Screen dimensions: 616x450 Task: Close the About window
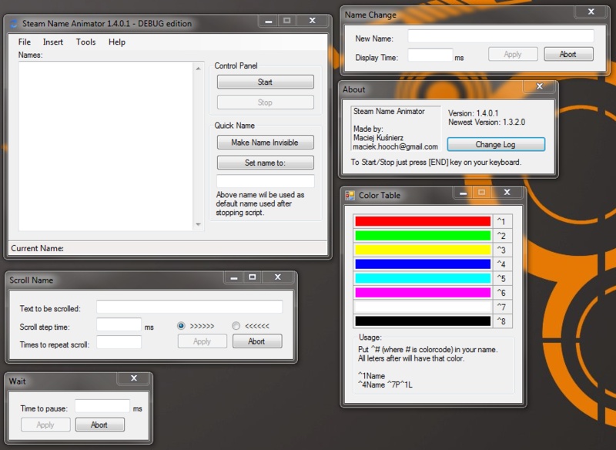540,86
